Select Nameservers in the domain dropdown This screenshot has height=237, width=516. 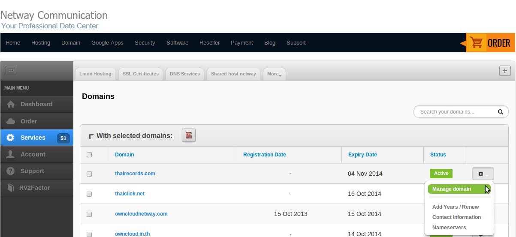pyautogui.click(x=449, y=228)
